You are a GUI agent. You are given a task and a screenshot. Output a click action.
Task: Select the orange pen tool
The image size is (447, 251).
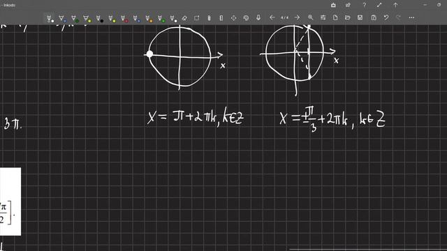tap(149, 18)
